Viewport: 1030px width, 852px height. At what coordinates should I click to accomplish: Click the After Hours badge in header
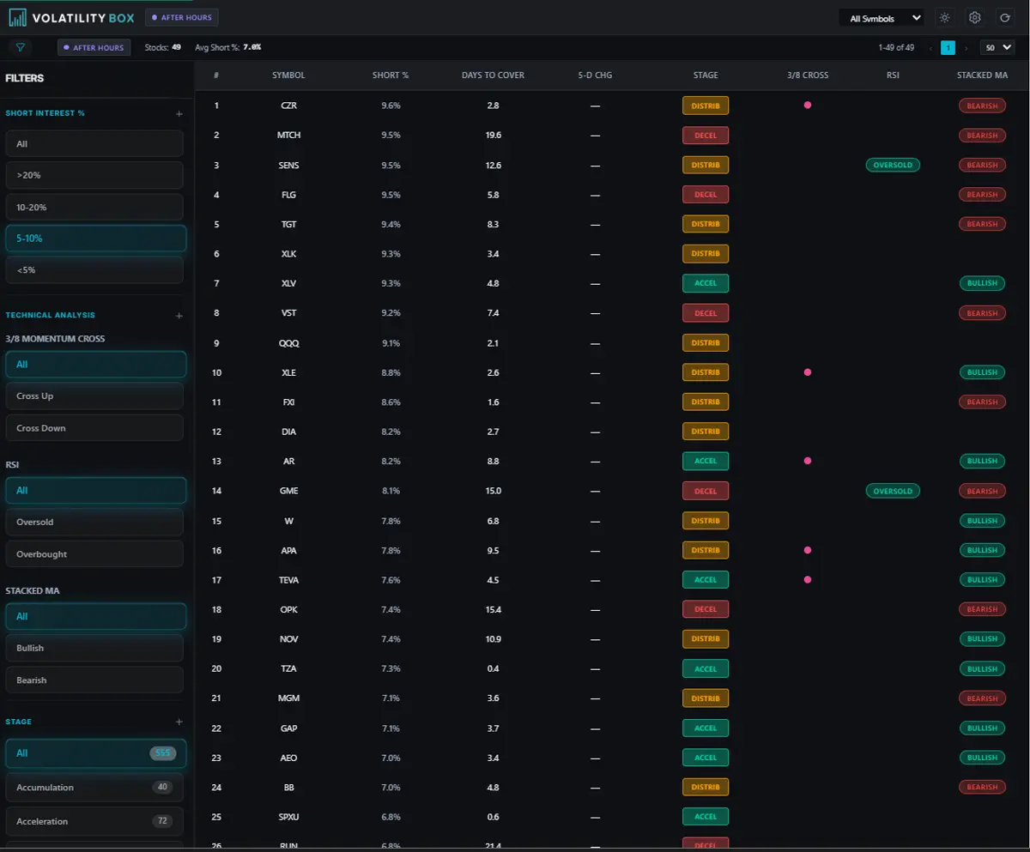pos(182,17)
